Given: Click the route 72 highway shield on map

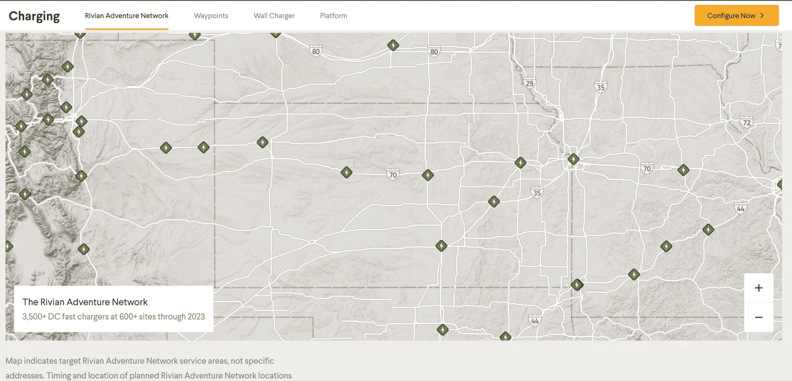Looking at the screenshot, I should (x=747, y=122).
